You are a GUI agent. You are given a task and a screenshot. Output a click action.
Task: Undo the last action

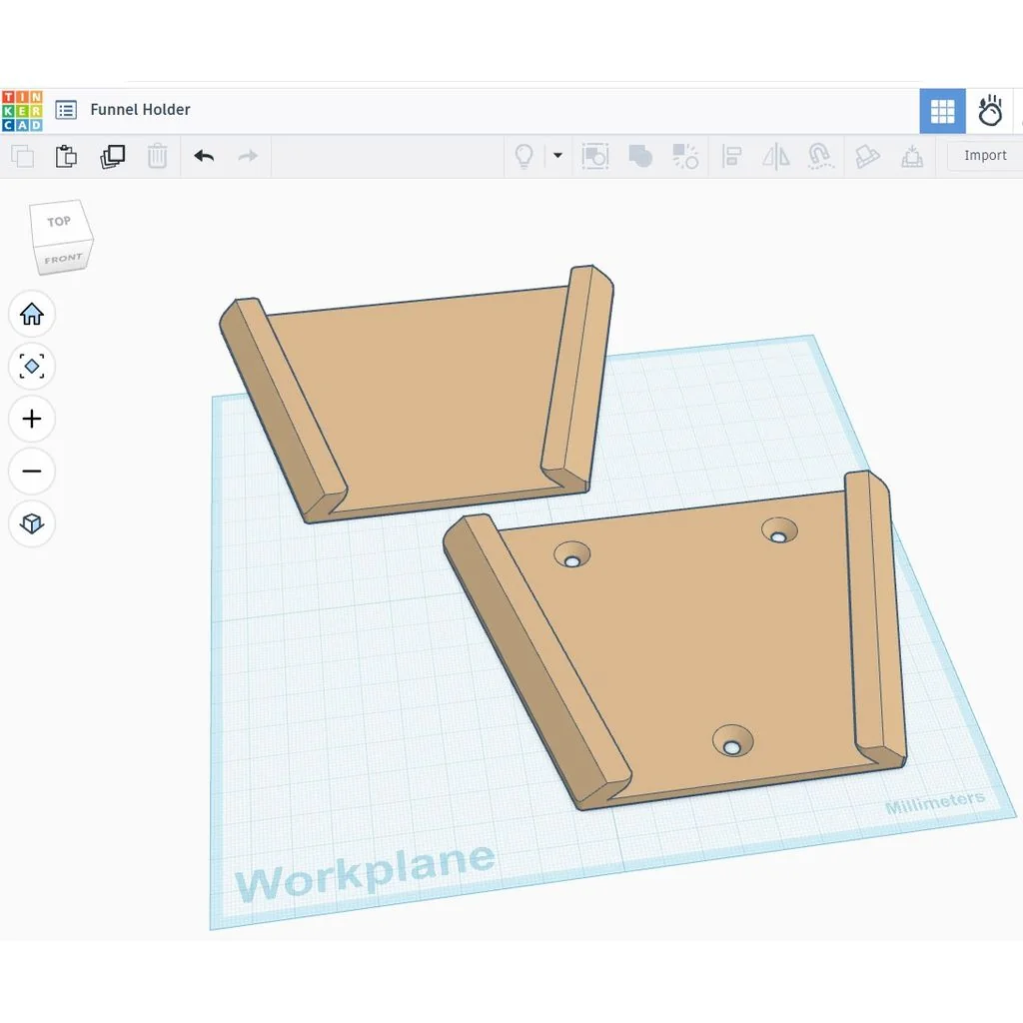204,156
